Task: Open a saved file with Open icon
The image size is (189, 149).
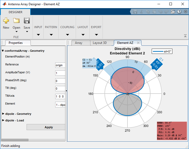Action: tap(16, 21)
